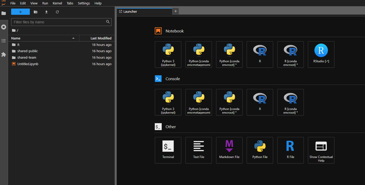Open the Kernel menu

coord(57,3)
